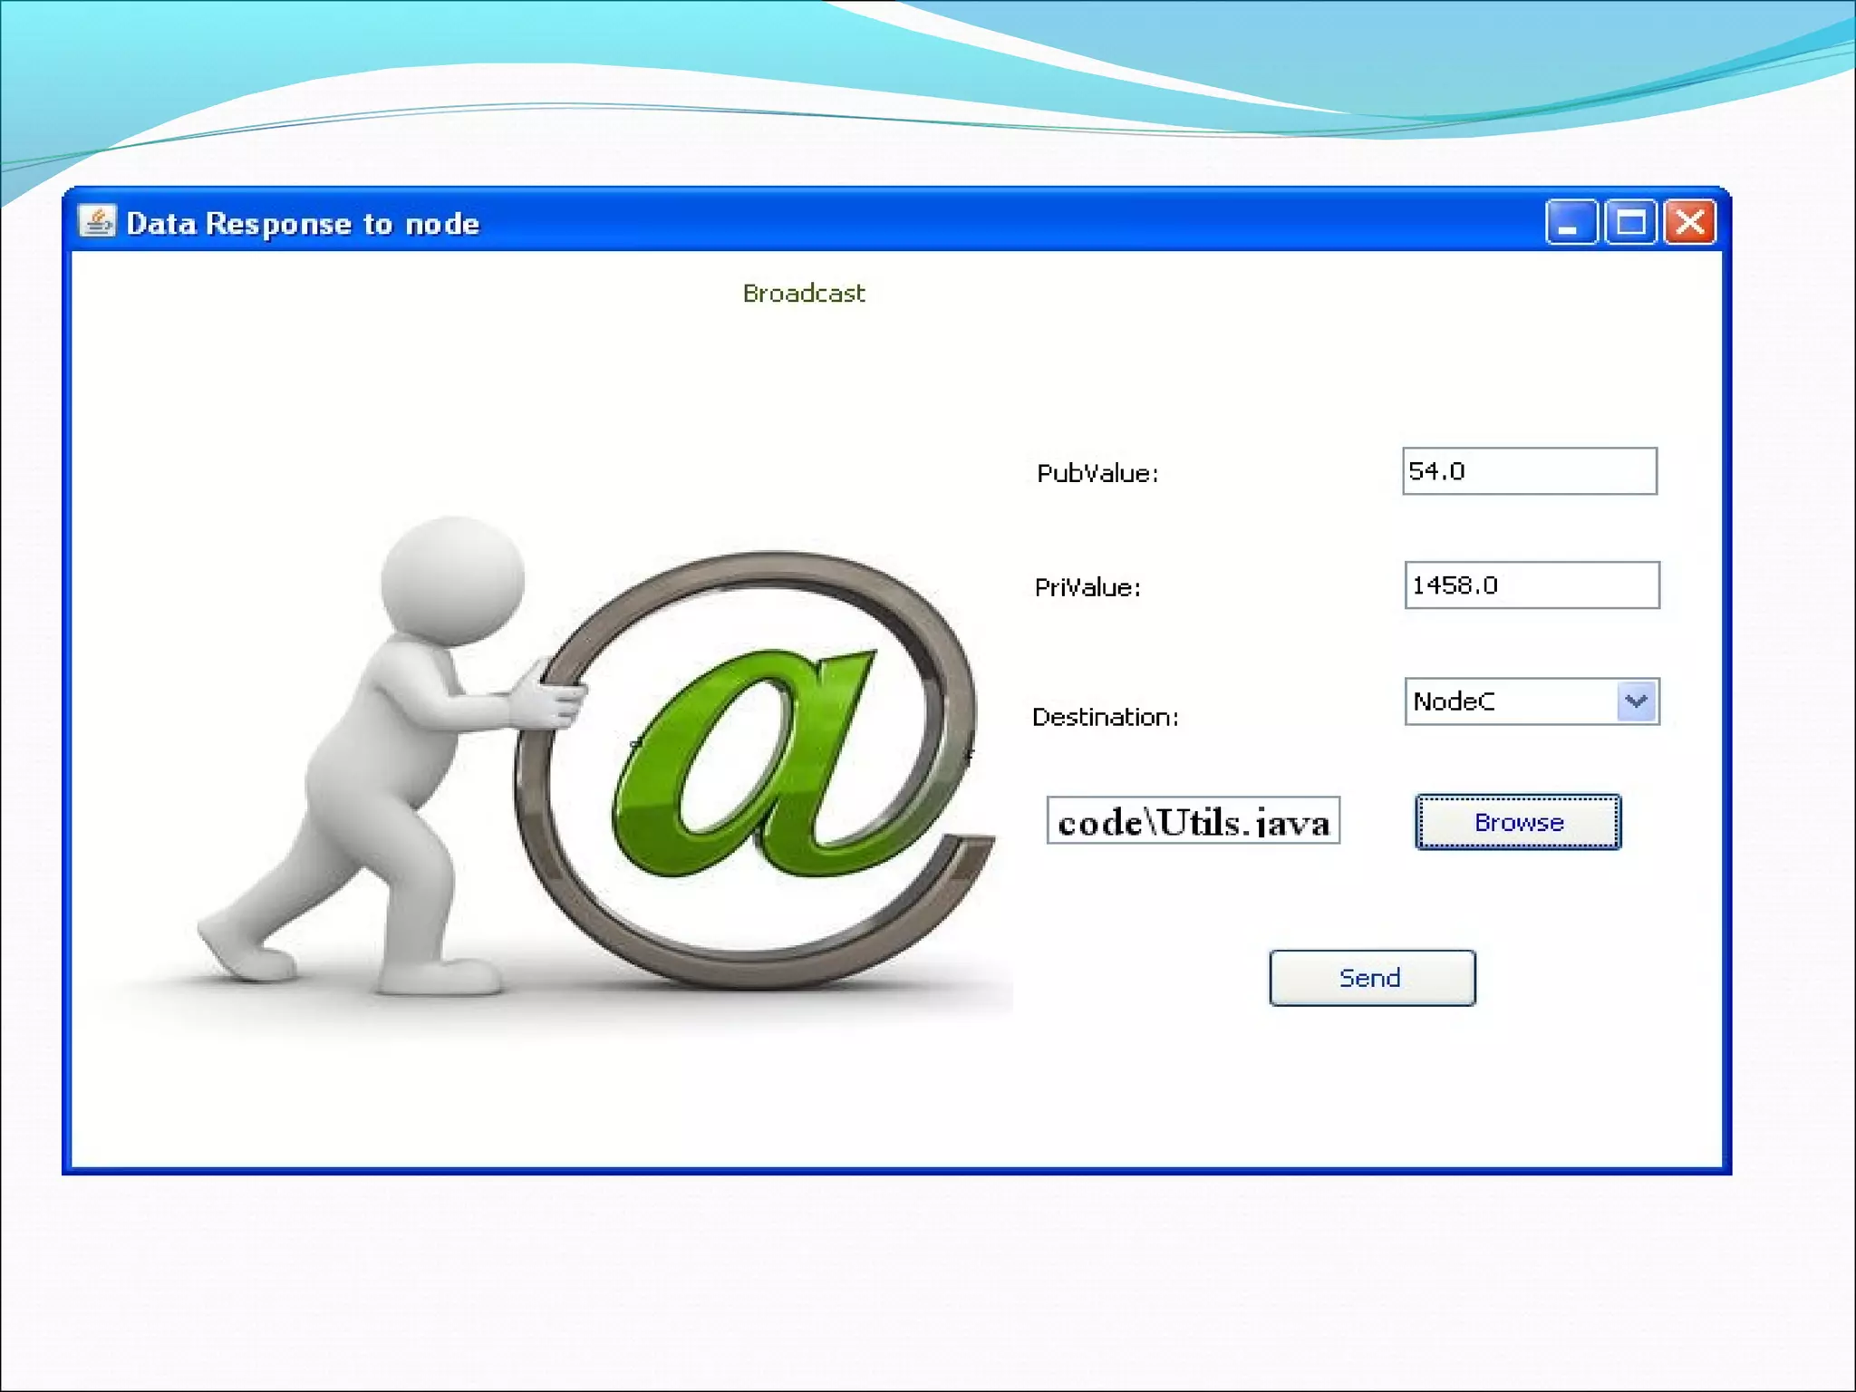Focus the PriValue field showing 1458.0
1856x1392 pixels.
[1532, 585]
